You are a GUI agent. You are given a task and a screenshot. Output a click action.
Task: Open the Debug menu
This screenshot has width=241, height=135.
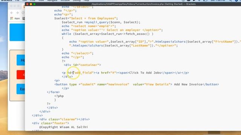[x=77, y=1]
